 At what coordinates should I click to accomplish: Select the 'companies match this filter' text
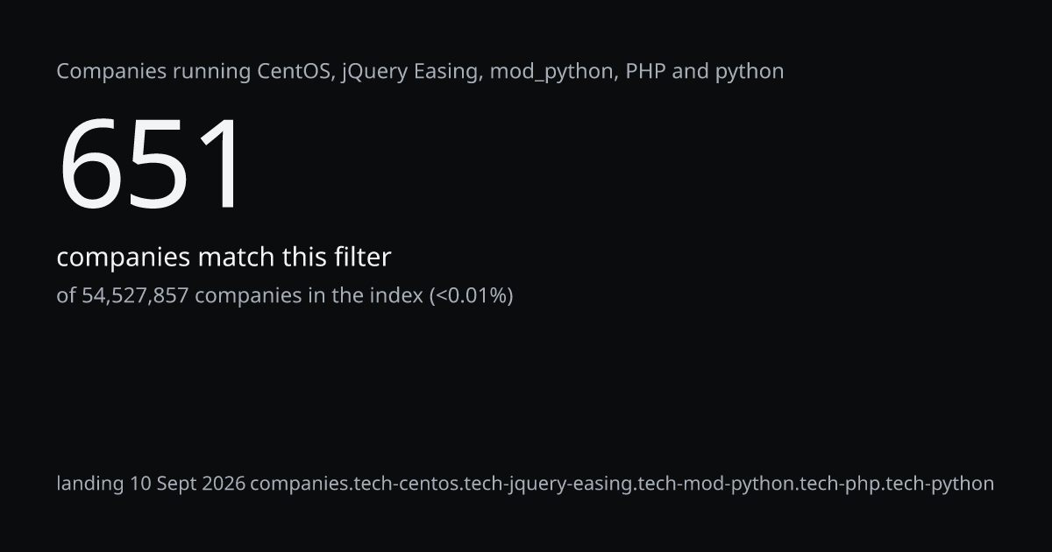[x=224, y=258]
